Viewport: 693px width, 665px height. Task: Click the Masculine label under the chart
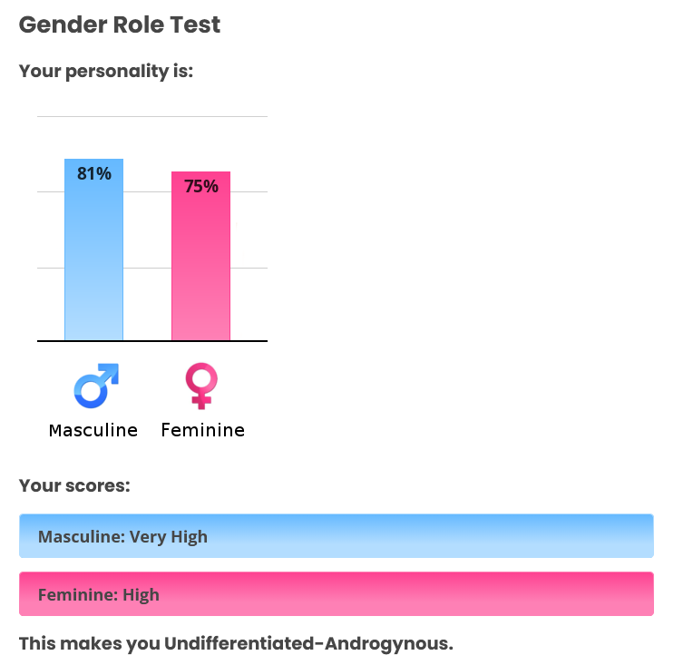pos(93,430)
